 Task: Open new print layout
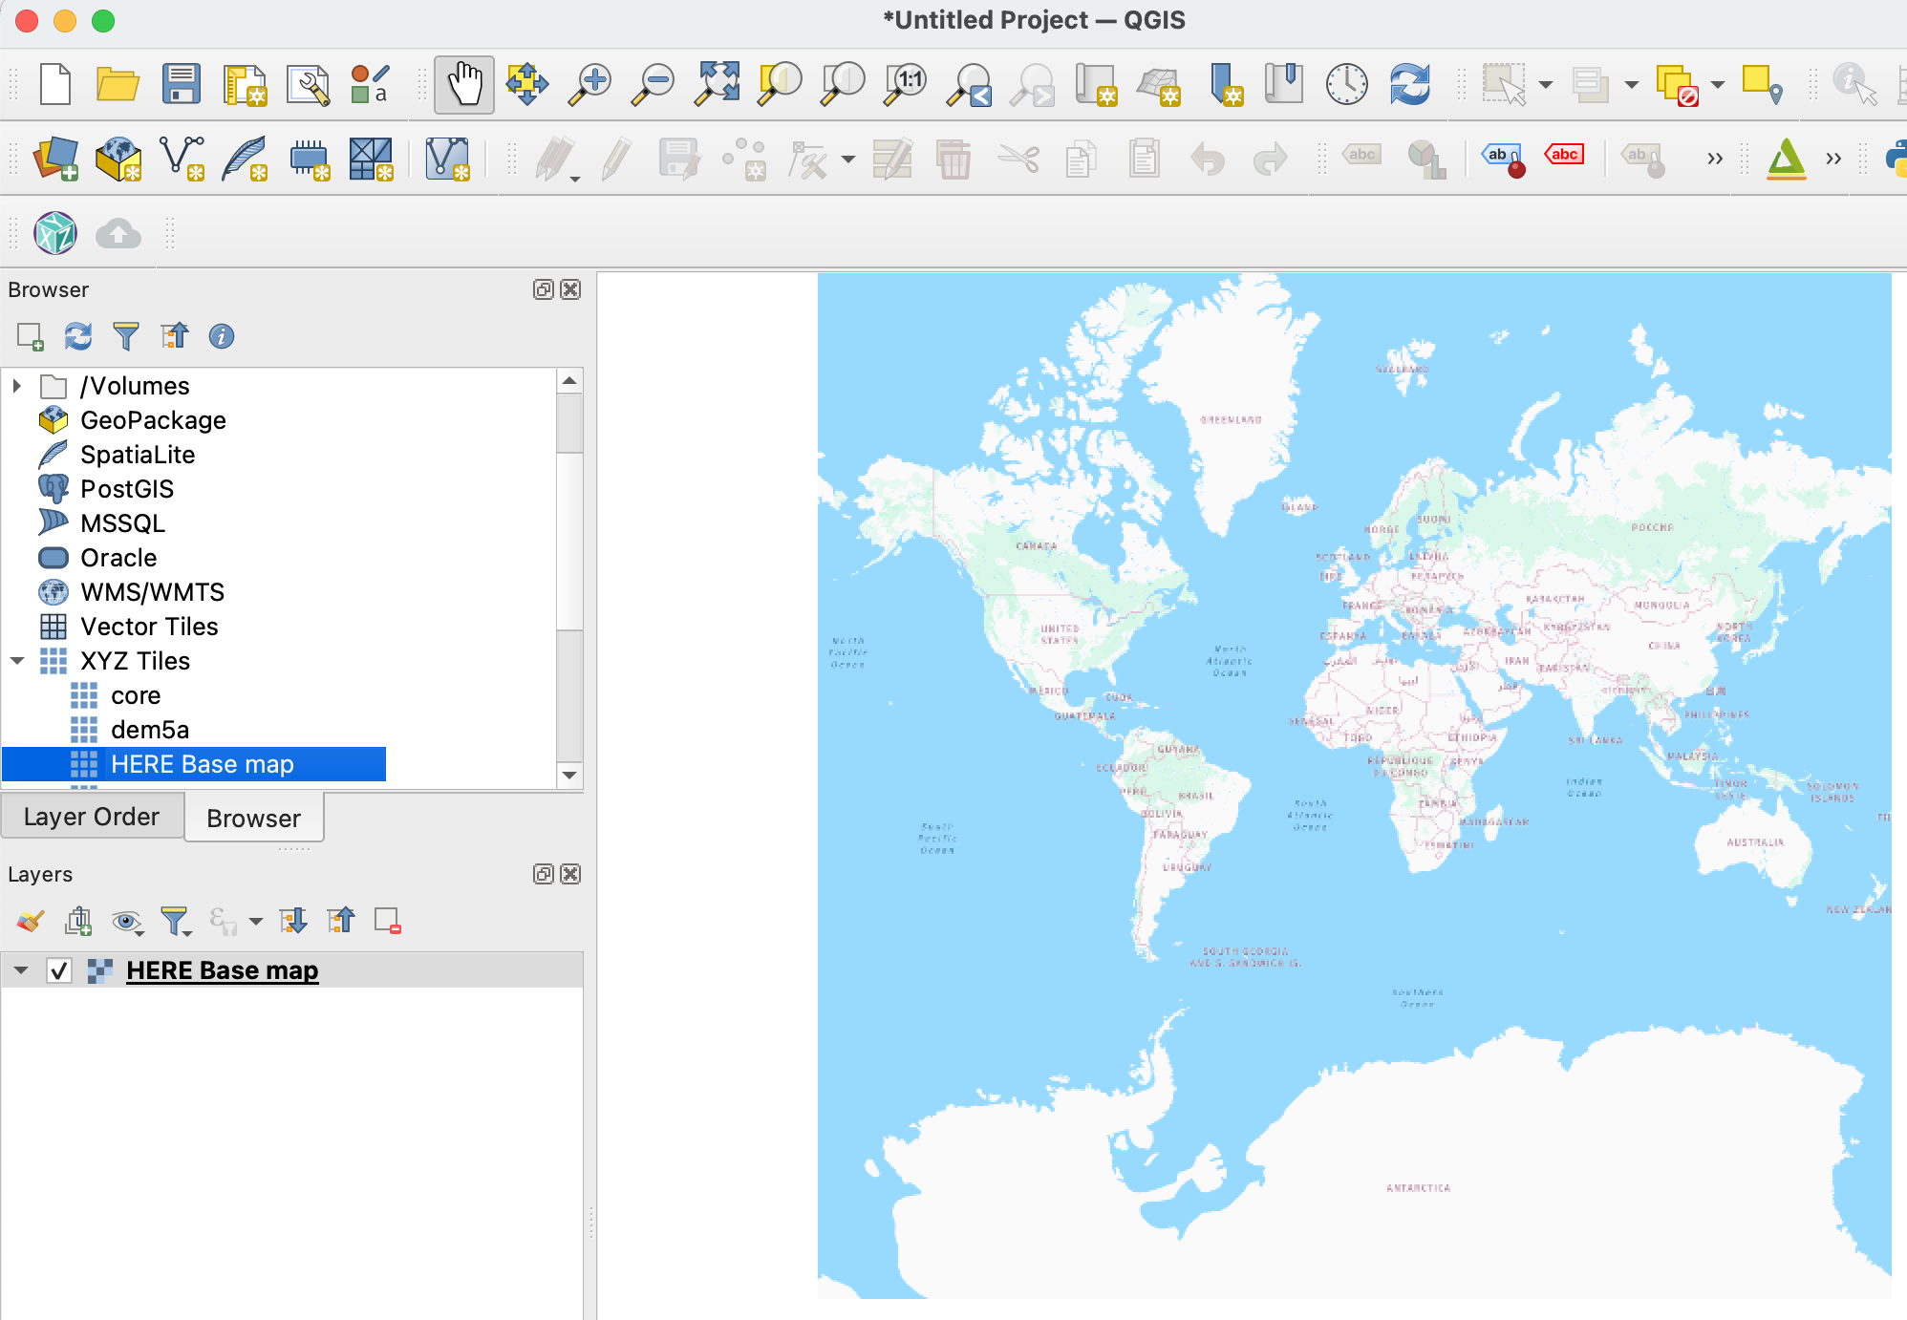click(x=245, y=84)
